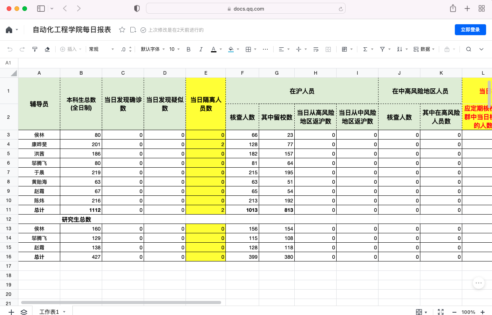The height and width of the screenshot is (315, 492).
Task: Click the Sum formula icon
Action: (x=365, y=49)
